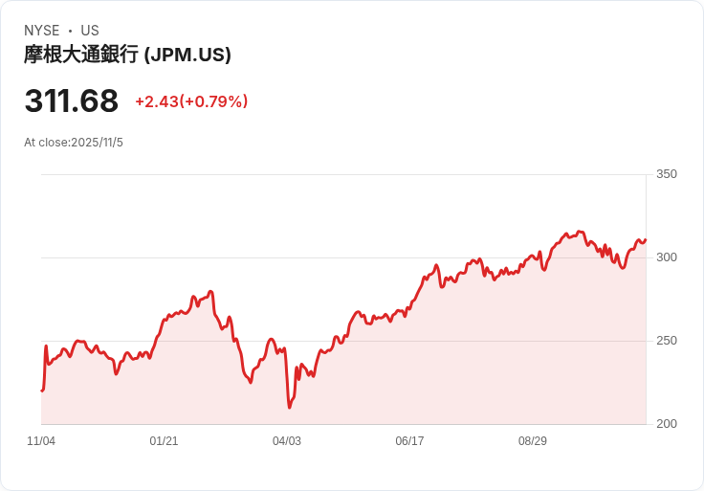Click the US market label

[x=90, y=31]
